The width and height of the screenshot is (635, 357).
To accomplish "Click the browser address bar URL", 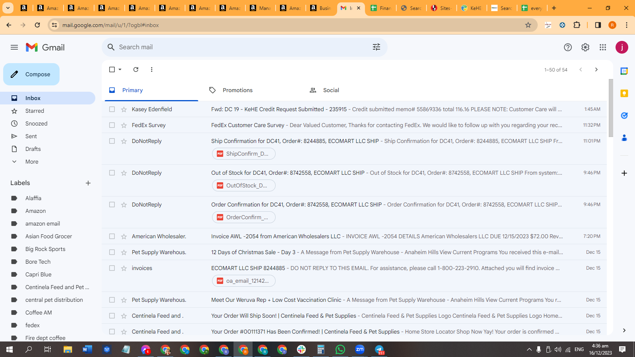I will (x=110, y=25).
